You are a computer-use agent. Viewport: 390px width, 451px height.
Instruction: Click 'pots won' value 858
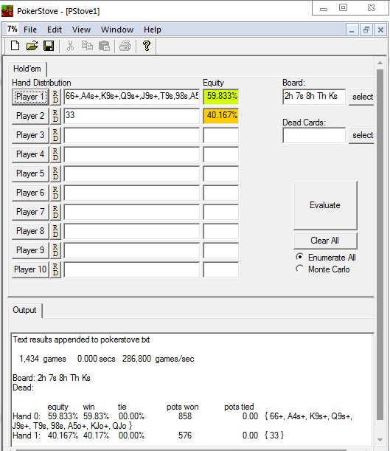[x=184, y=416]
